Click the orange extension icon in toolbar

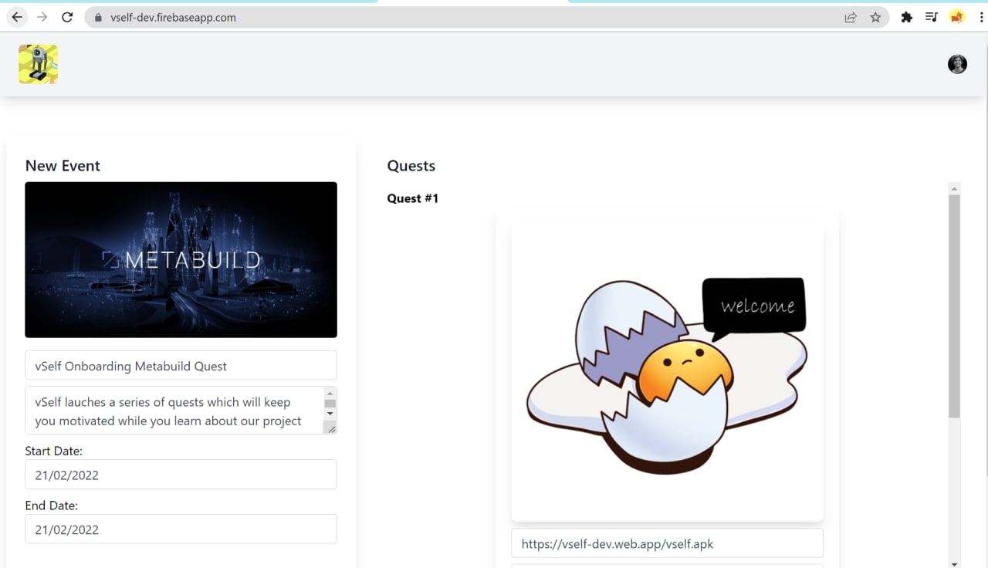(957, 17)
